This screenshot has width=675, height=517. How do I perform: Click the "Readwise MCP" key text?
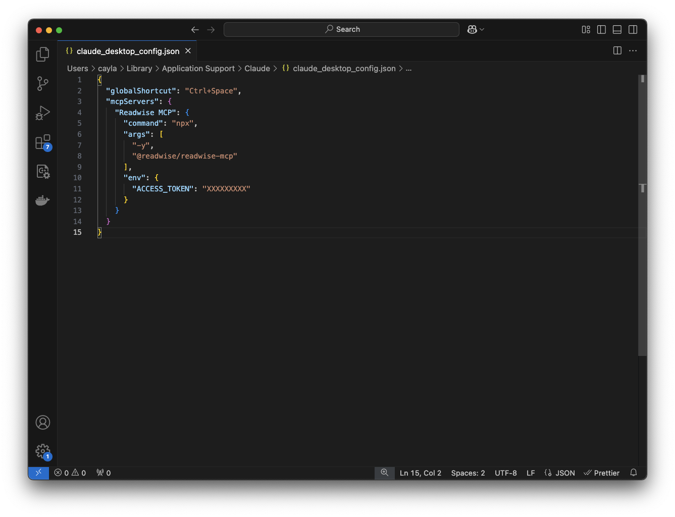point(145,113)
